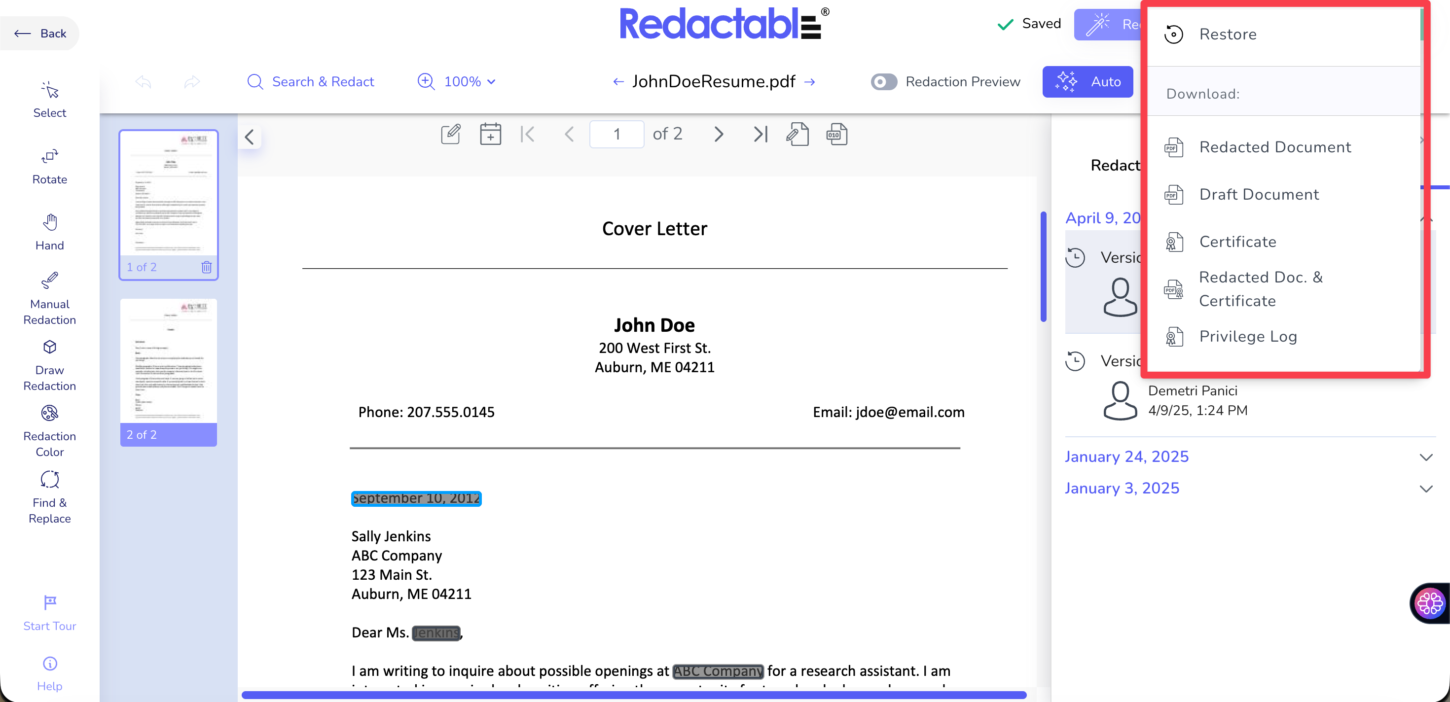The width and height of the screenshot is (1450, 702).
Task: Open the pink assistant chat widget
Action: [x=1430, y=603]
